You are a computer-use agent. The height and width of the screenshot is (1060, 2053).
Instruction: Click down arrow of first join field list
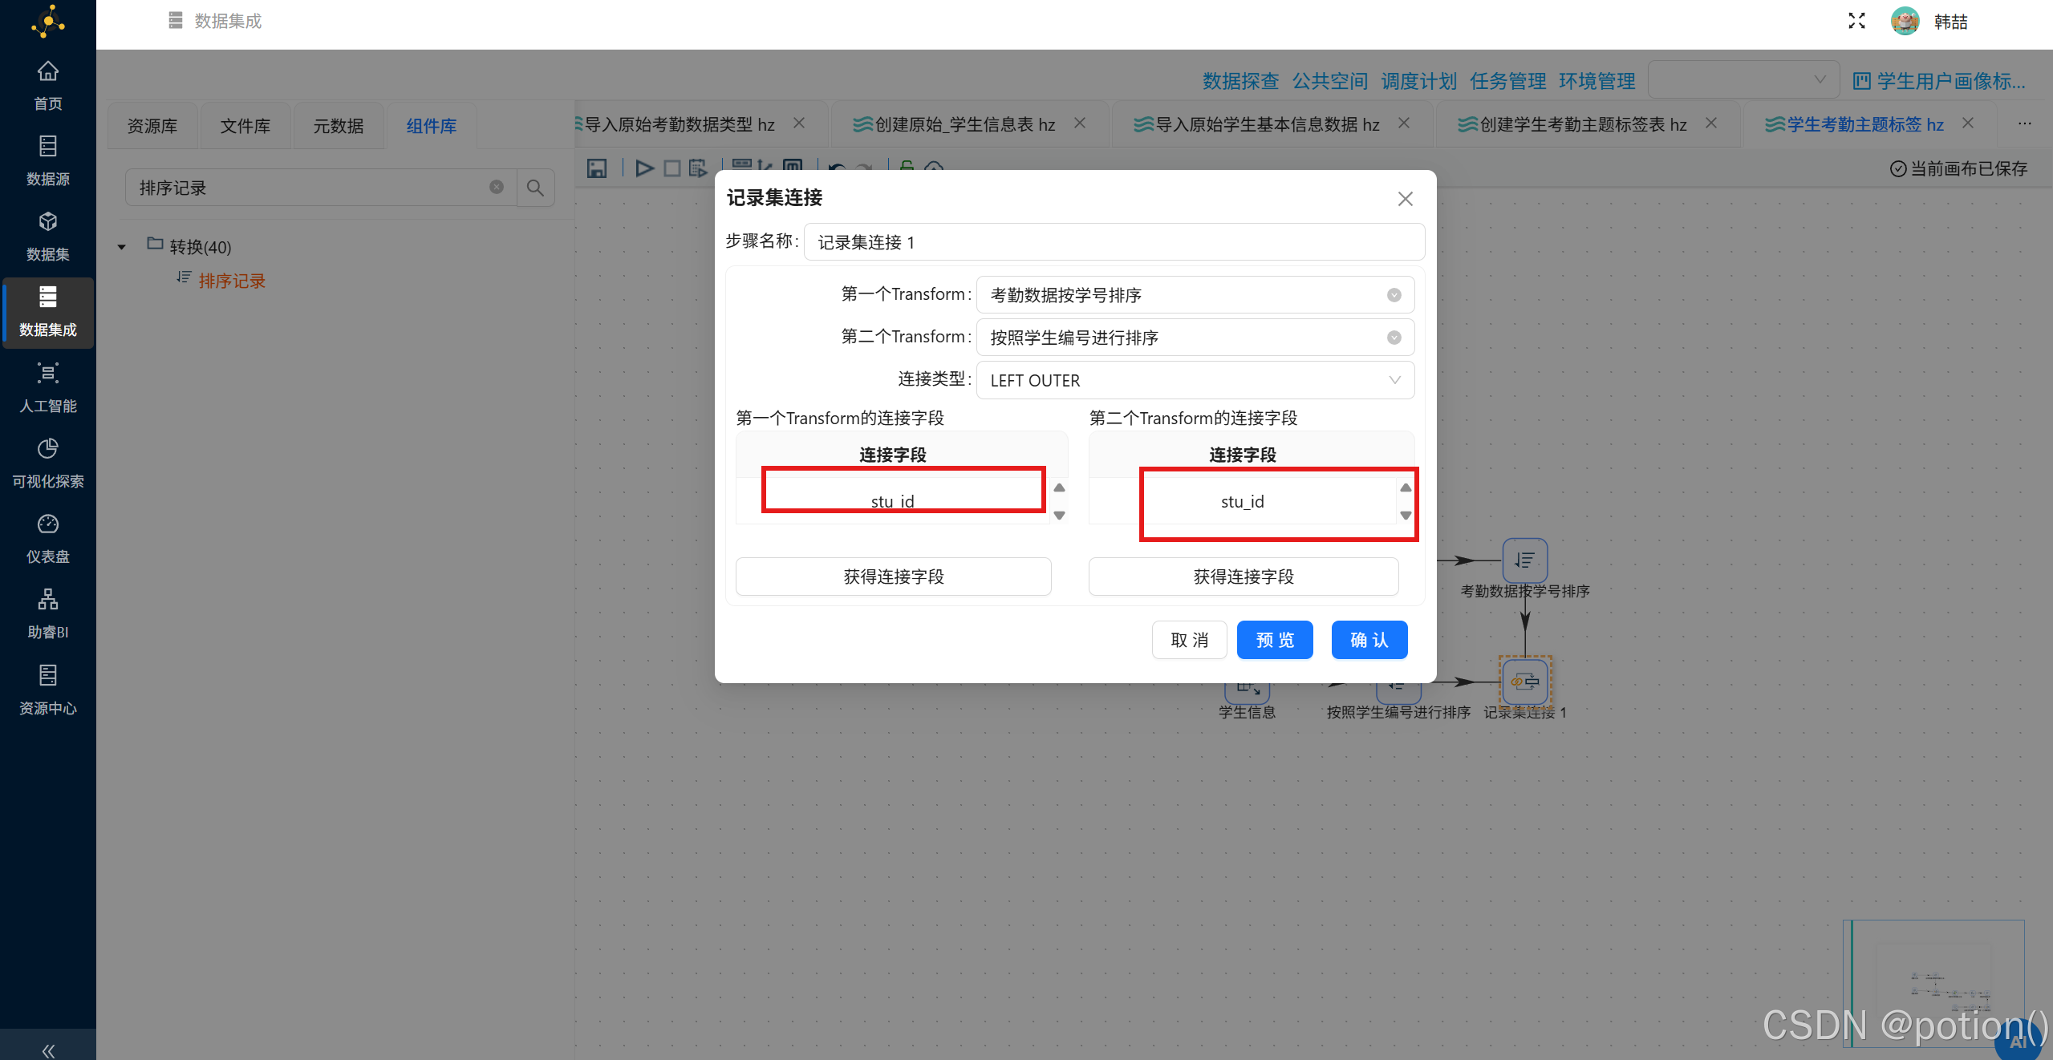pyautogui.click(x=1059, y=516)
